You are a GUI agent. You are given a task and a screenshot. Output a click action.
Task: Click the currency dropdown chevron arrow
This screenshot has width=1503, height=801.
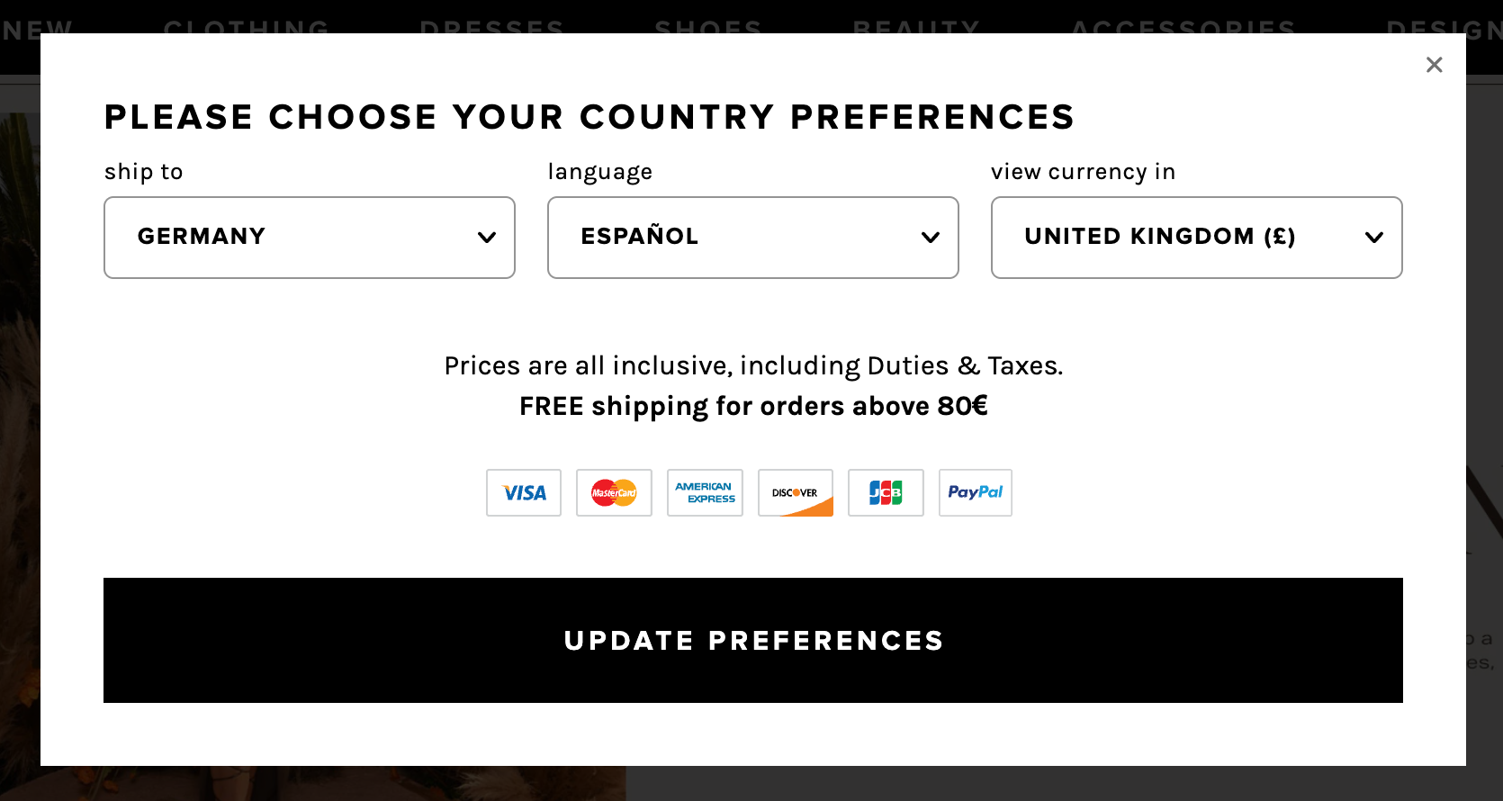tap(1374, 238)
